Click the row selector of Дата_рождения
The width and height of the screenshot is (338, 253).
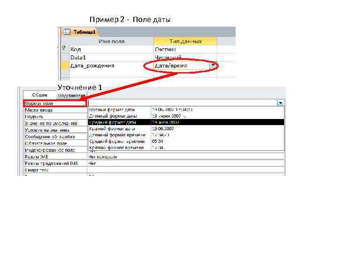[x=65, y=66]
